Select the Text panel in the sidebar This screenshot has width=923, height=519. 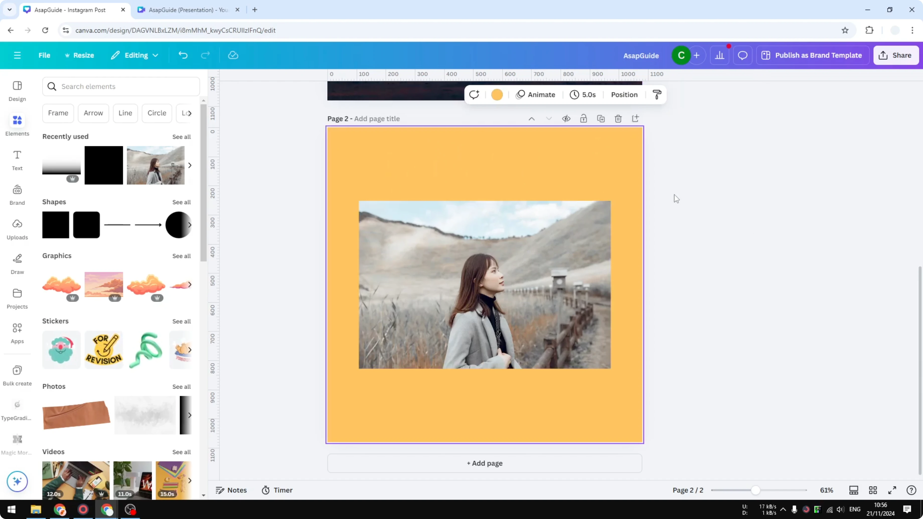point(17,160)
